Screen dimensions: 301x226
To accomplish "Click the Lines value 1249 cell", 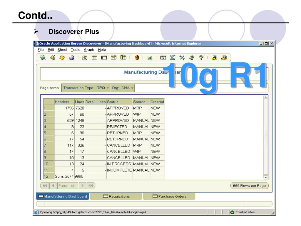I will pyautogui.click(x=79, y=120).
